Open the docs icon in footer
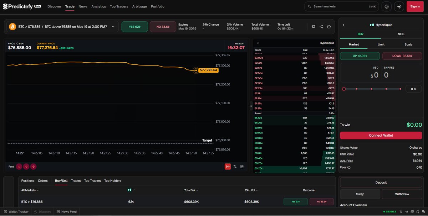The image size is (428, 216). point(412,211)
